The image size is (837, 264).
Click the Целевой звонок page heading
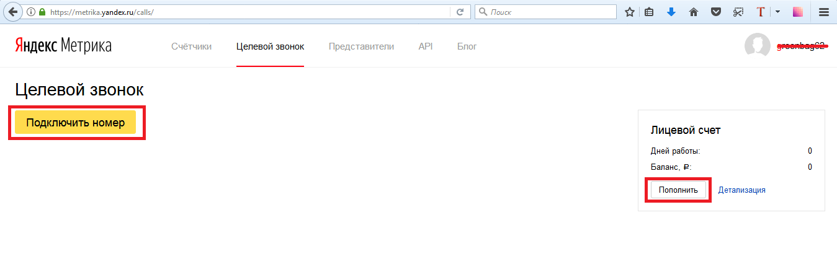[79, 90]
